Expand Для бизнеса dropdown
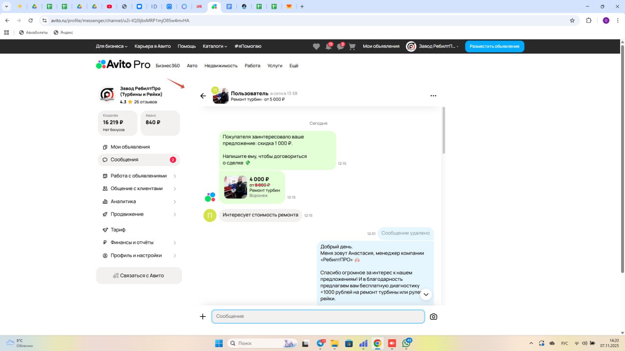 click(x=111, y=46)
